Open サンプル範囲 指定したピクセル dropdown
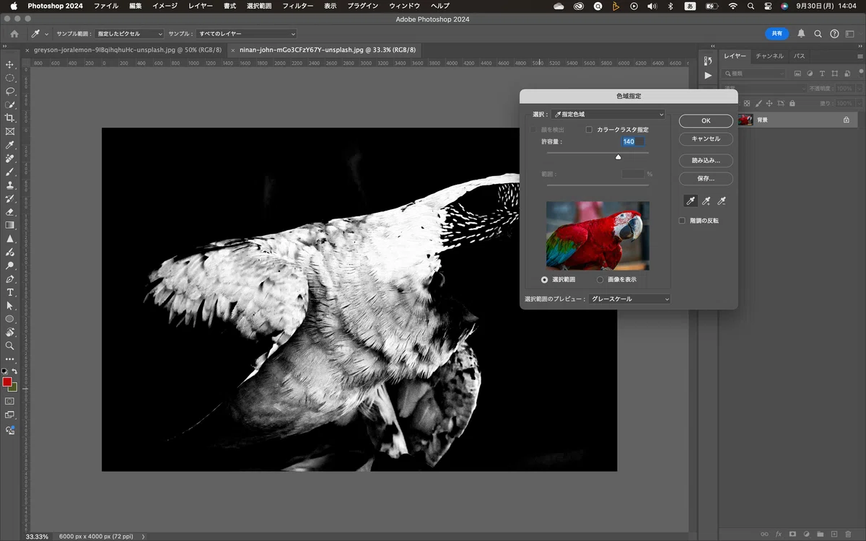866x541 pixels. point(129,34)
